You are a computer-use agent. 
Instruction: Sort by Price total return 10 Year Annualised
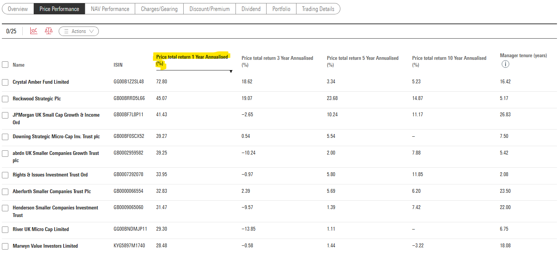tap(449, 61)
